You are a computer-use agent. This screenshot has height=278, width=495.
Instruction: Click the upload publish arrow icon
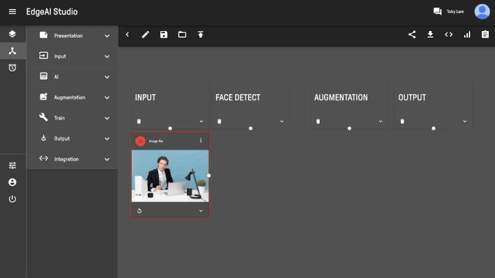pyautogui.click(x=201, y=35)
